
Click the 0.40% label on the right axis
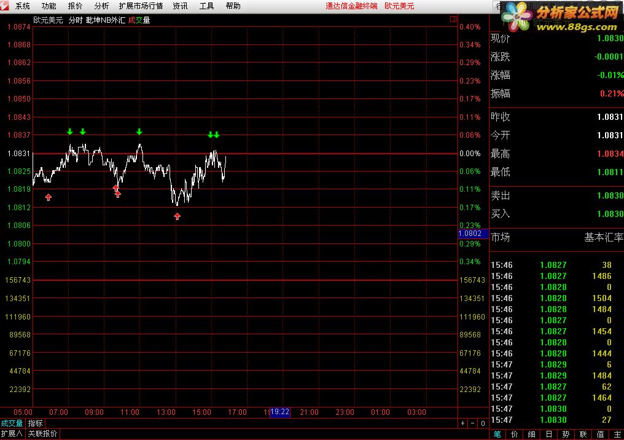tap(470, 26)
